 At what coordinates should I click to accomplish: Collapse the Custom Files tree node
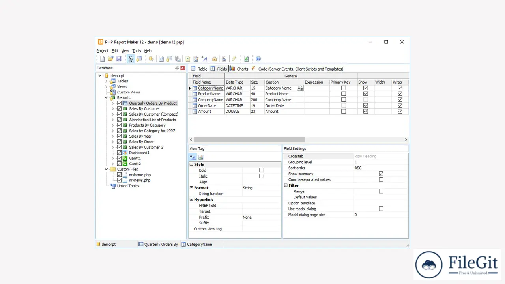(106, 169)
